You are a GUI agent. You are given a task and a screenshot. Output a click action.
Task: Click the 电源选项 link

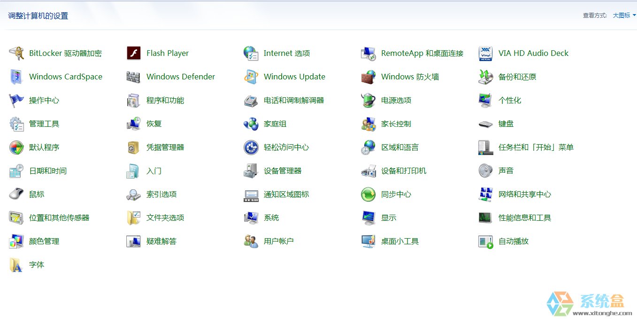click(x=396, y=101)
